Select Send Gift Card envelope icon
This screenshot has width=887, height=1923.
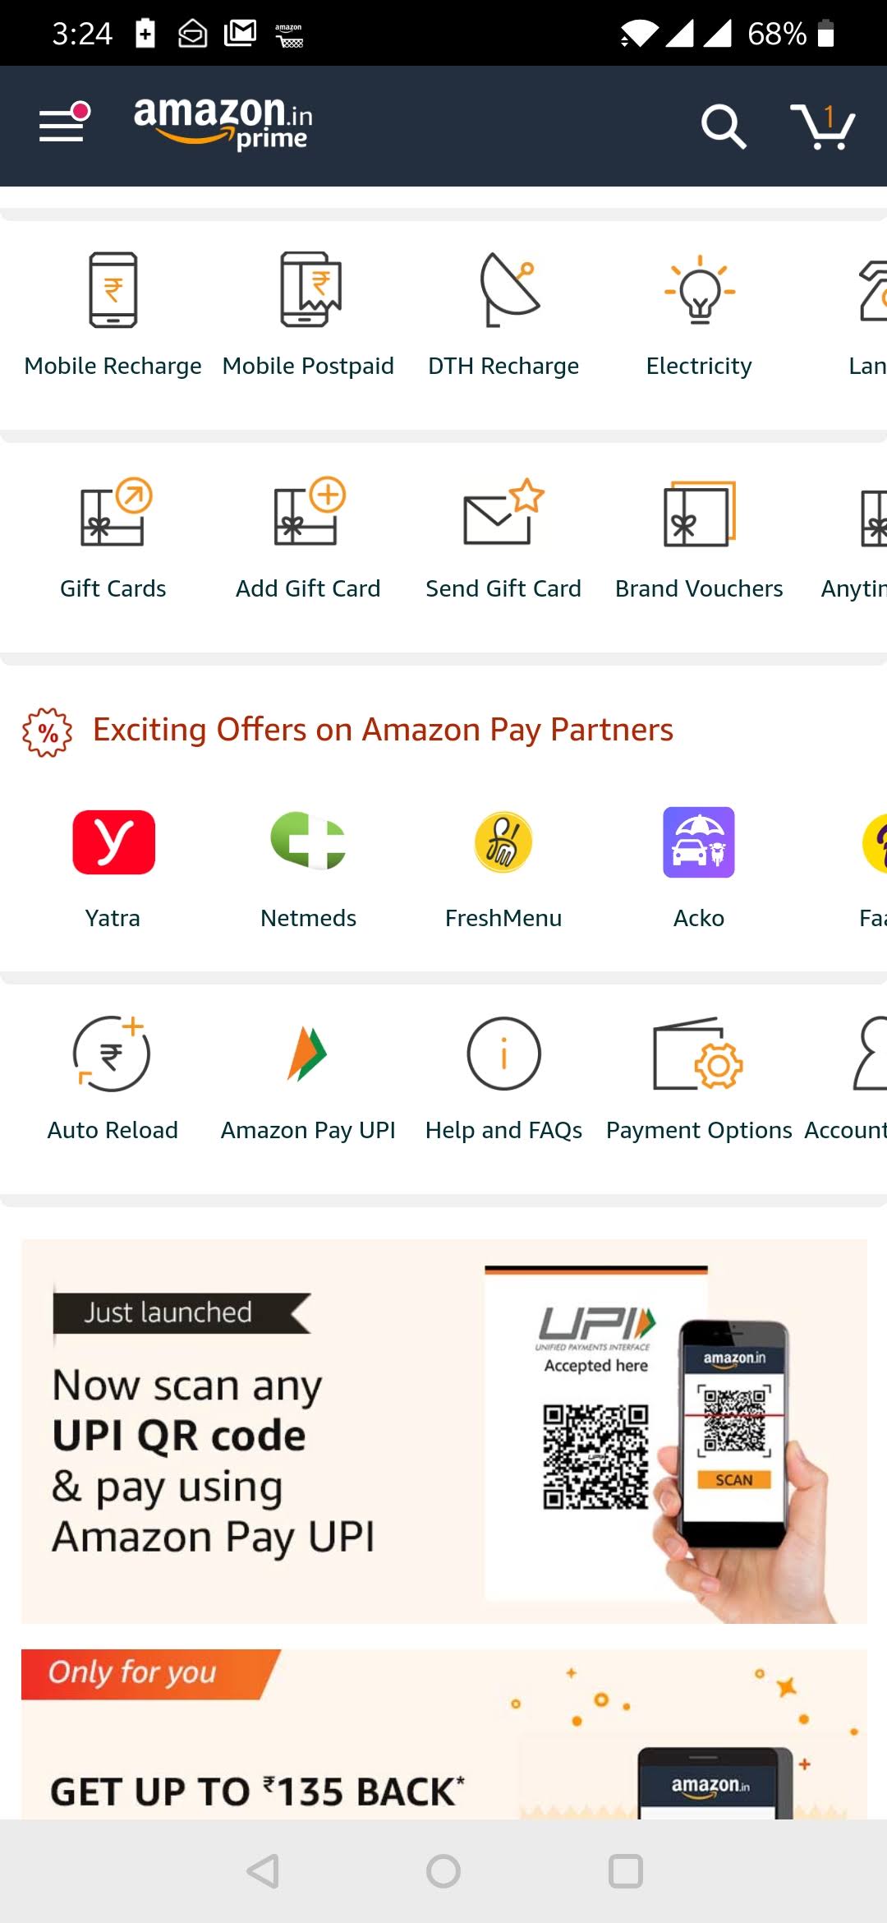[503, 511]
